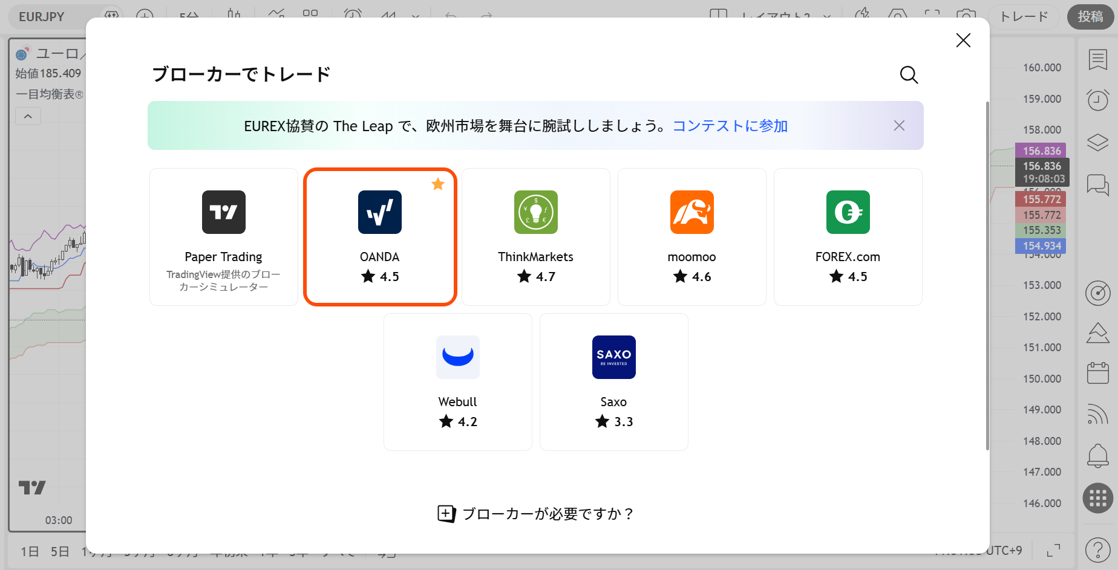Viewport: 1118px width, 570px height.
Task: Open the Object Tree sidebar panel
Action: [x=1098, y=142]
